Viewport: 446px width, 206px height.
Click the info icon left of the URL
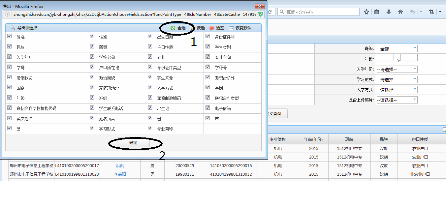tap(7, 15)
